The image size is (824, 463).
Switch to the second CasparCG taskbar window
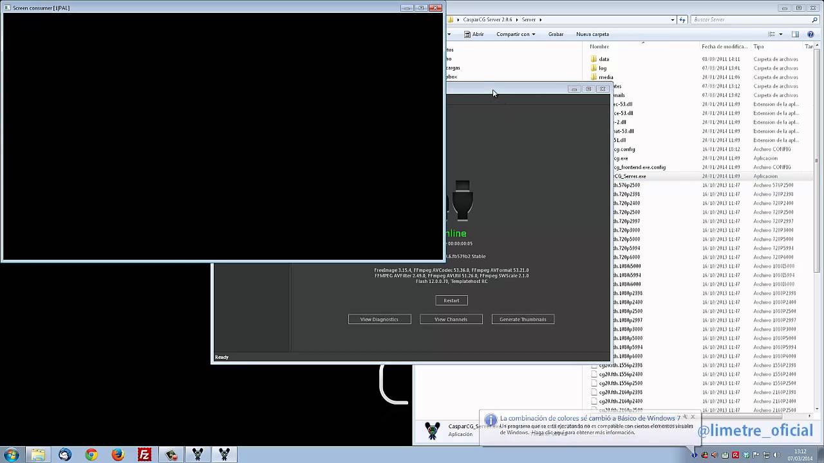pyautogui.click(x=224, y=455)
